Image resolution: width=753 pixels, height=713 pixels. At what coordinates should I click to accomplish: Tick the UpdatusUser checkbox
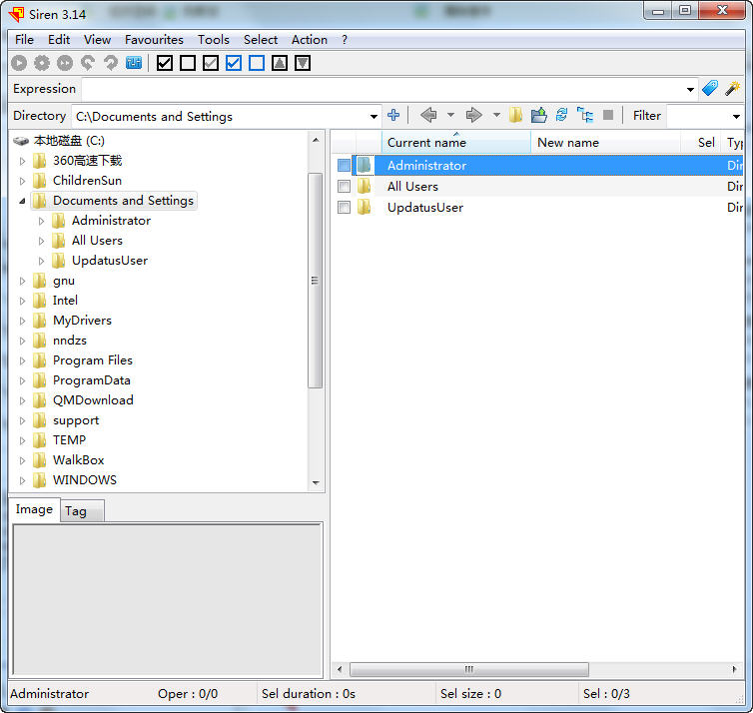point(344,208)
